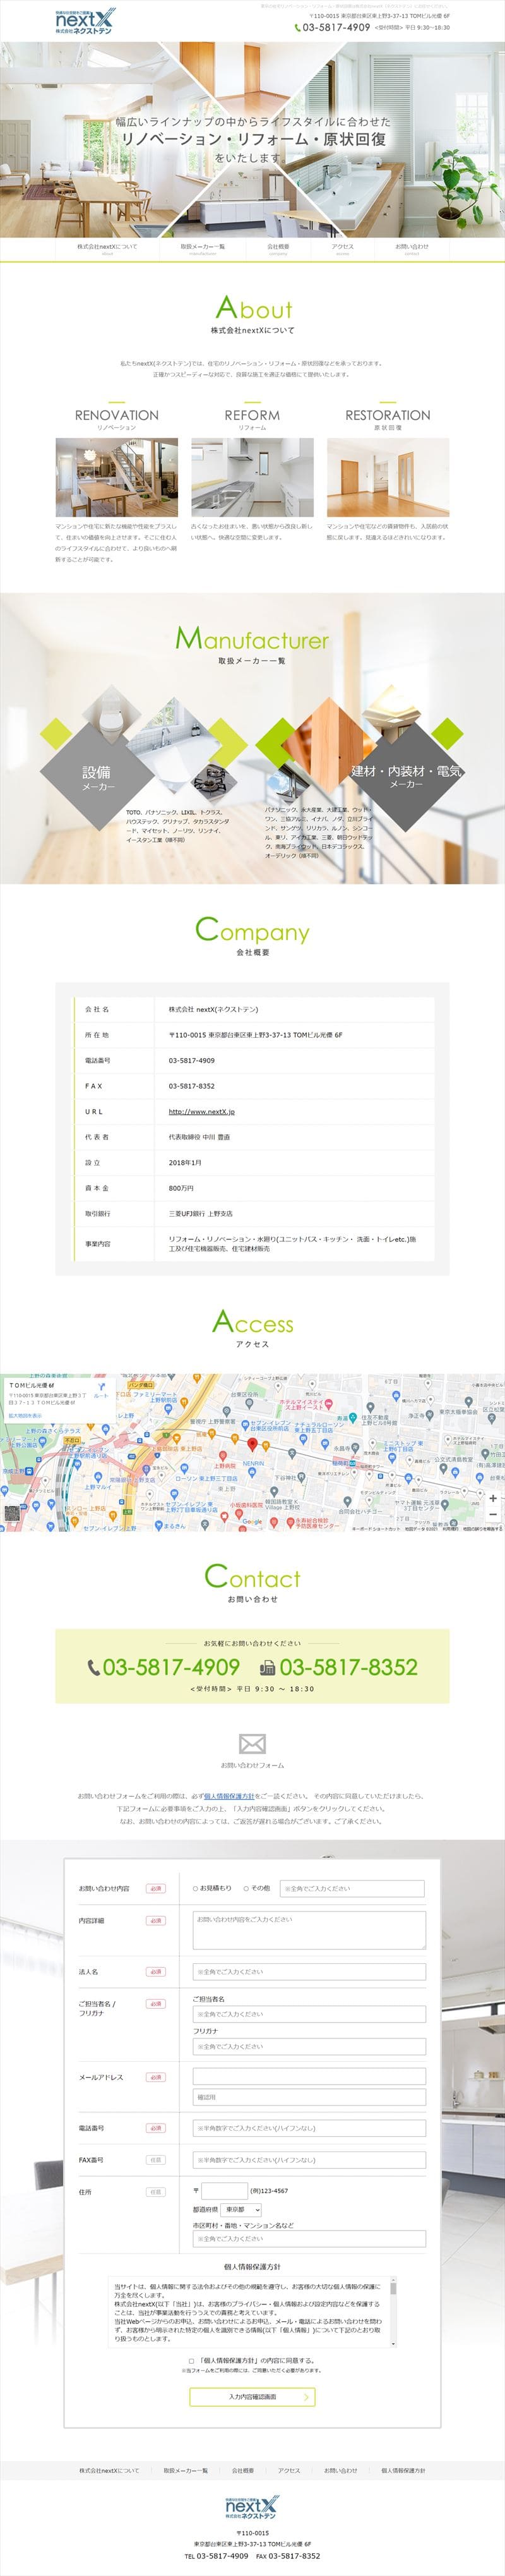This screenshot has width=505, height=2576.
Task: Select the お見積もり radio button
Action: (x=195, y=1888)
